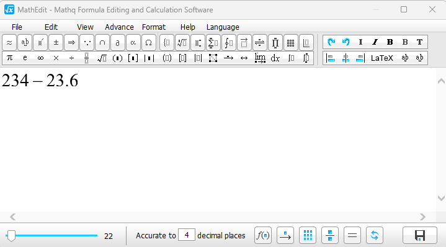
Task: Open the summation templates palette
Action: tap(213, 43)
